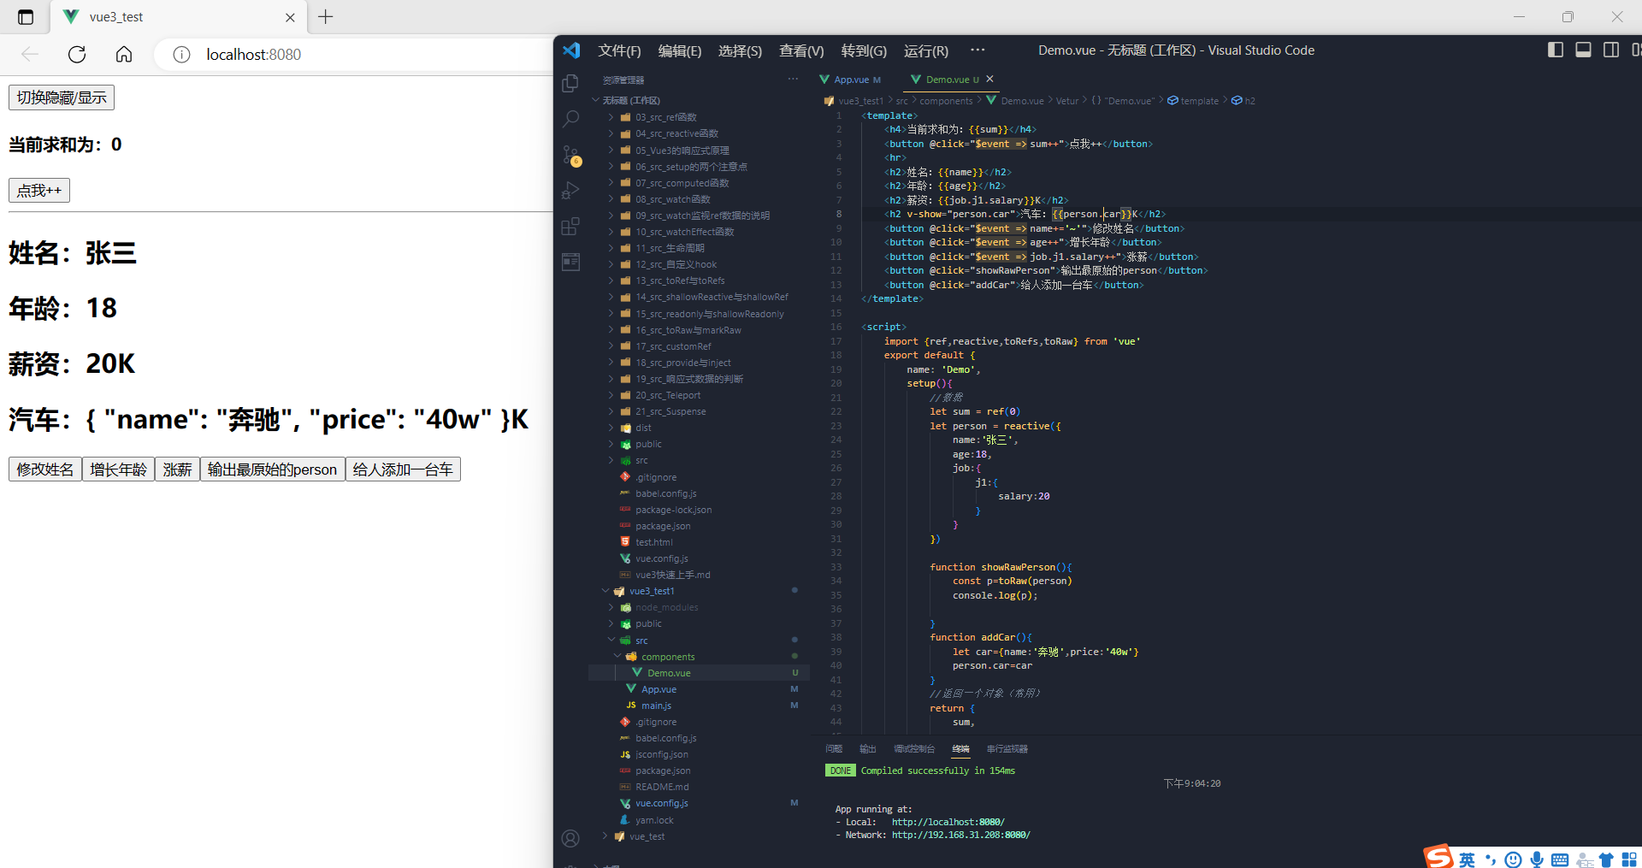Viewport: 1642px width, 868px height.
Task: Click the browser refresh icon
Action: (77, 55)
